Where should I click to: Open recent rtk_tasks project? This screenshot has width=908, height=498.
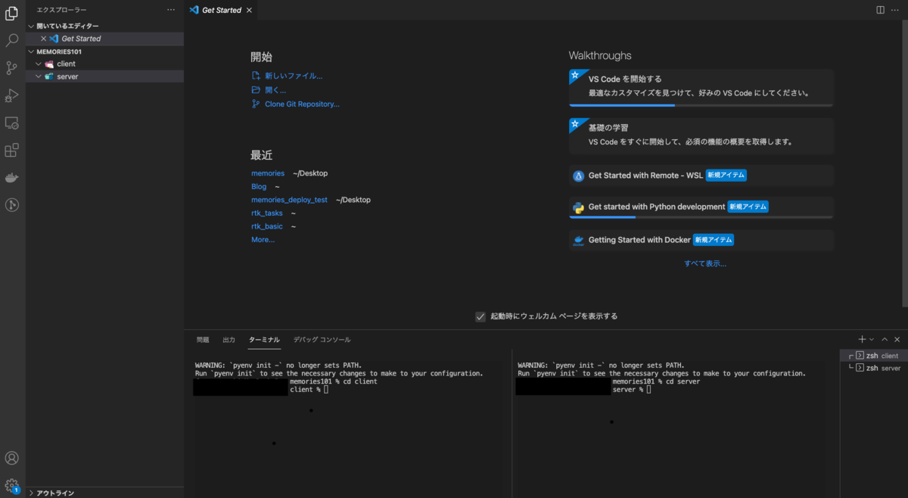pos(266,213)
